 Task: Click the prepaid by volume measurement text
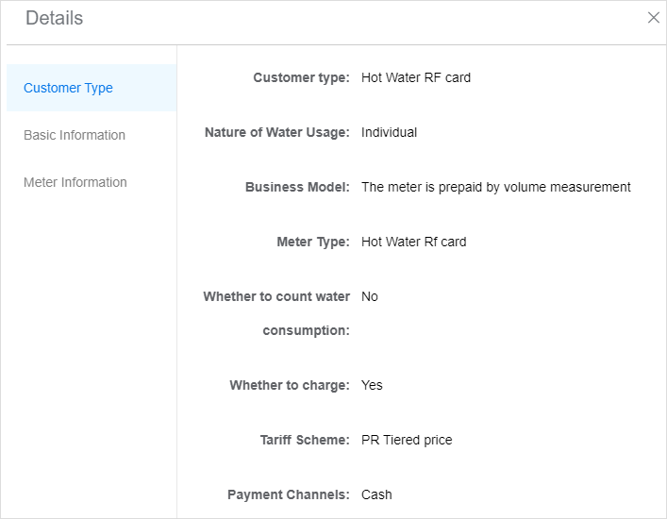495,187
